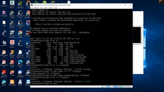
Task: Select Mozilla Thunderbird shortcut
Action: click(20, 74)
